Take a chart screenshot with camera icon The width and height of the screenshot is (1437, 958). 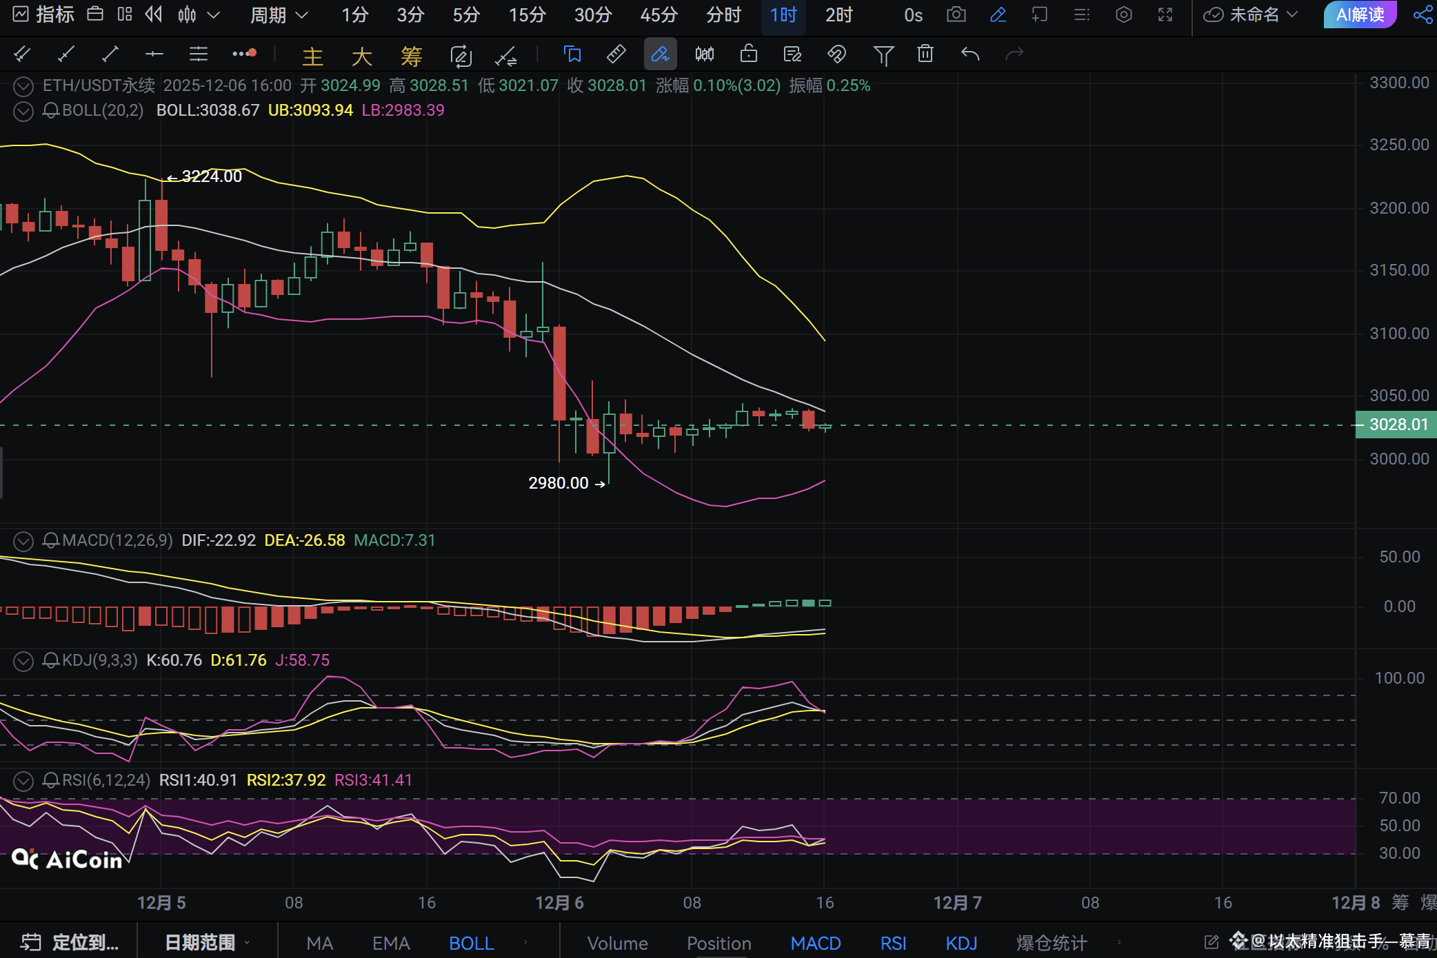pyautogui.click(x=956, y=14)
